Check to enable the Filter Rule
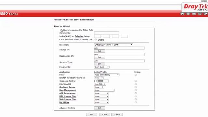Viewport: 208px width, 117px height. coord(61,30)
